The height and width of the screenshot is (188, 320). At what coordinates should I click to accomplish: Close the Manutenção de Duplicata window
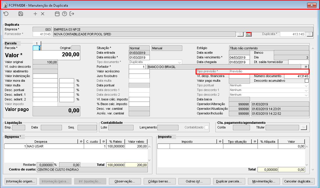(x=312, y=5)
